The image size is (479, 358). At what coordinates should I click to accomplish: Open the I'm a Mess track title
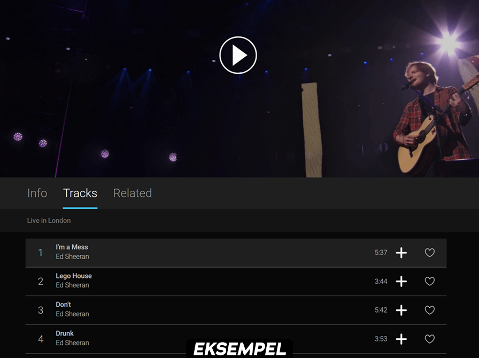click(x=72, y=247)
